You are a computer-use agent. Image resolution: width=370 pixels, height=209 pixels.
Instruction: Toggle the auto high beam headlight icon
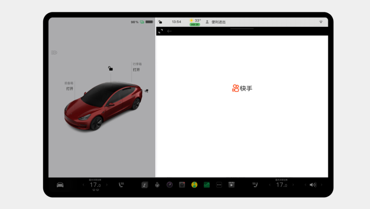pyautogui.click(x=54, y=53)
